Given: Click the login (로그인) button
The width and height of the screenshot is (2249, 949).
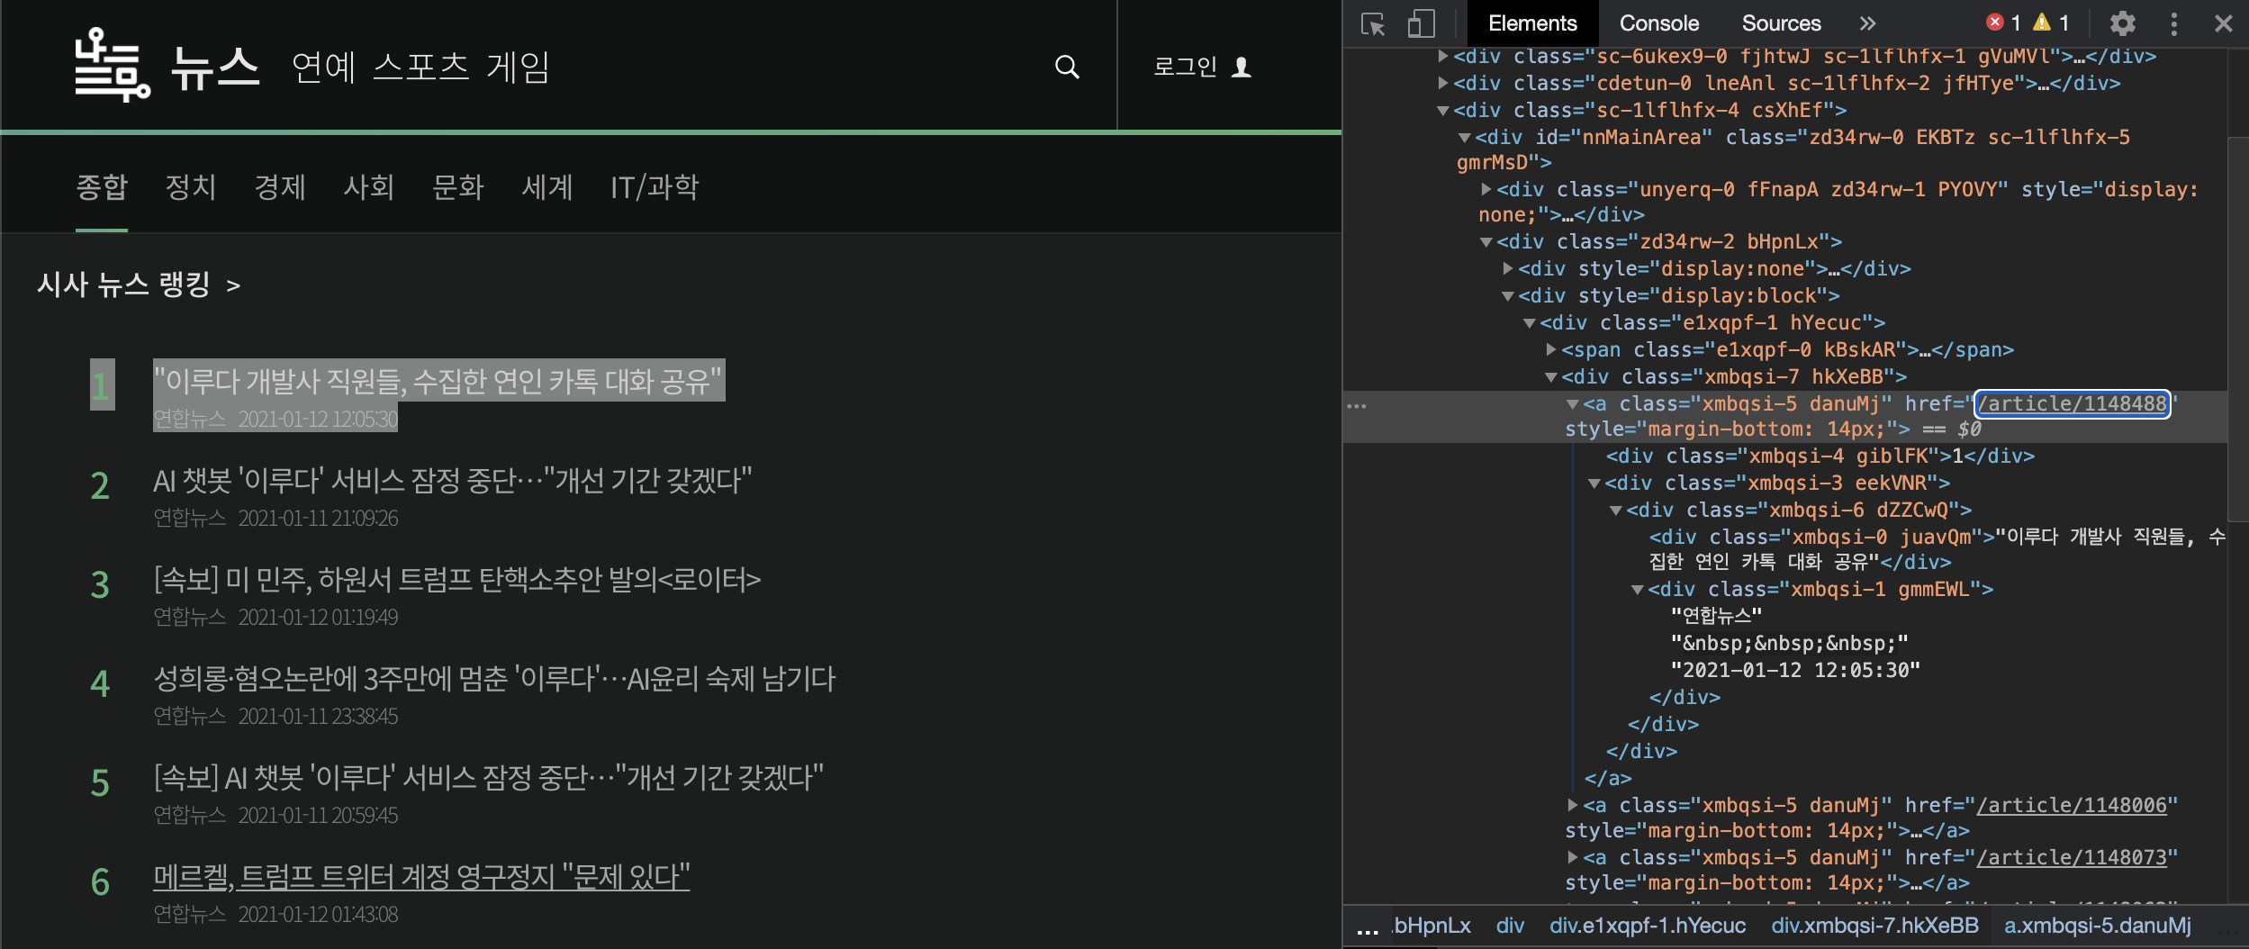Looking at the screenshot, I should point(1202,67).
